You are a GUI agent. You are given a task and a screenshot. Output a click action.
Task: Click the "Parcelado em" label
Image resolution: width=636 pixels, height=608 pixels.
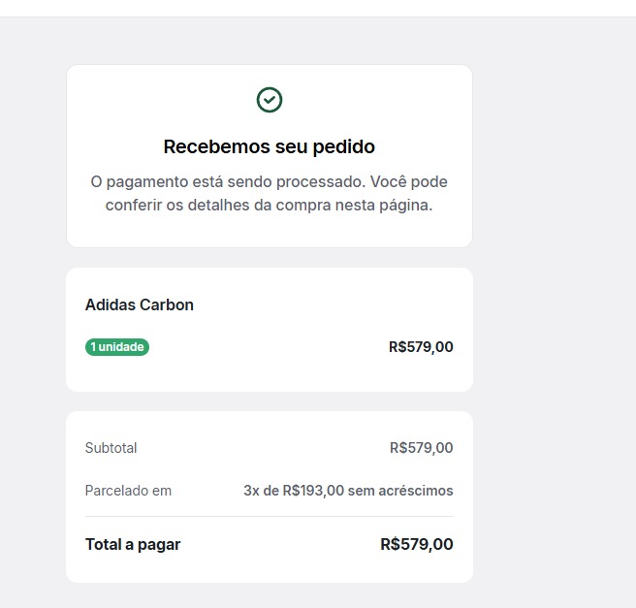[x=128, y=491]
